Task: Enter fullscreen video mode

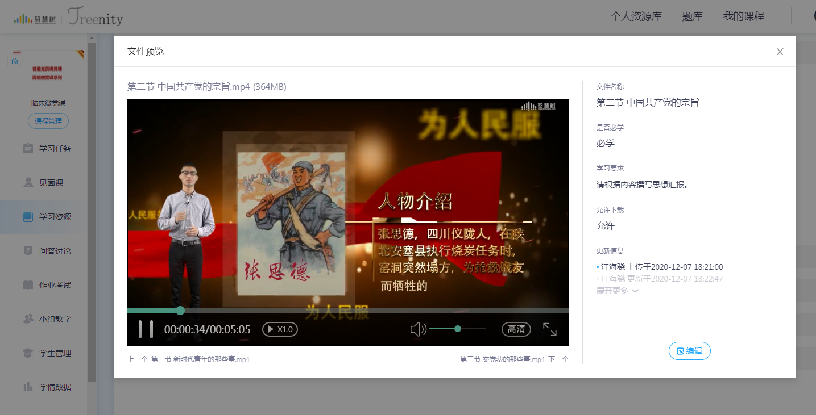Action: (x=550, y=329)
